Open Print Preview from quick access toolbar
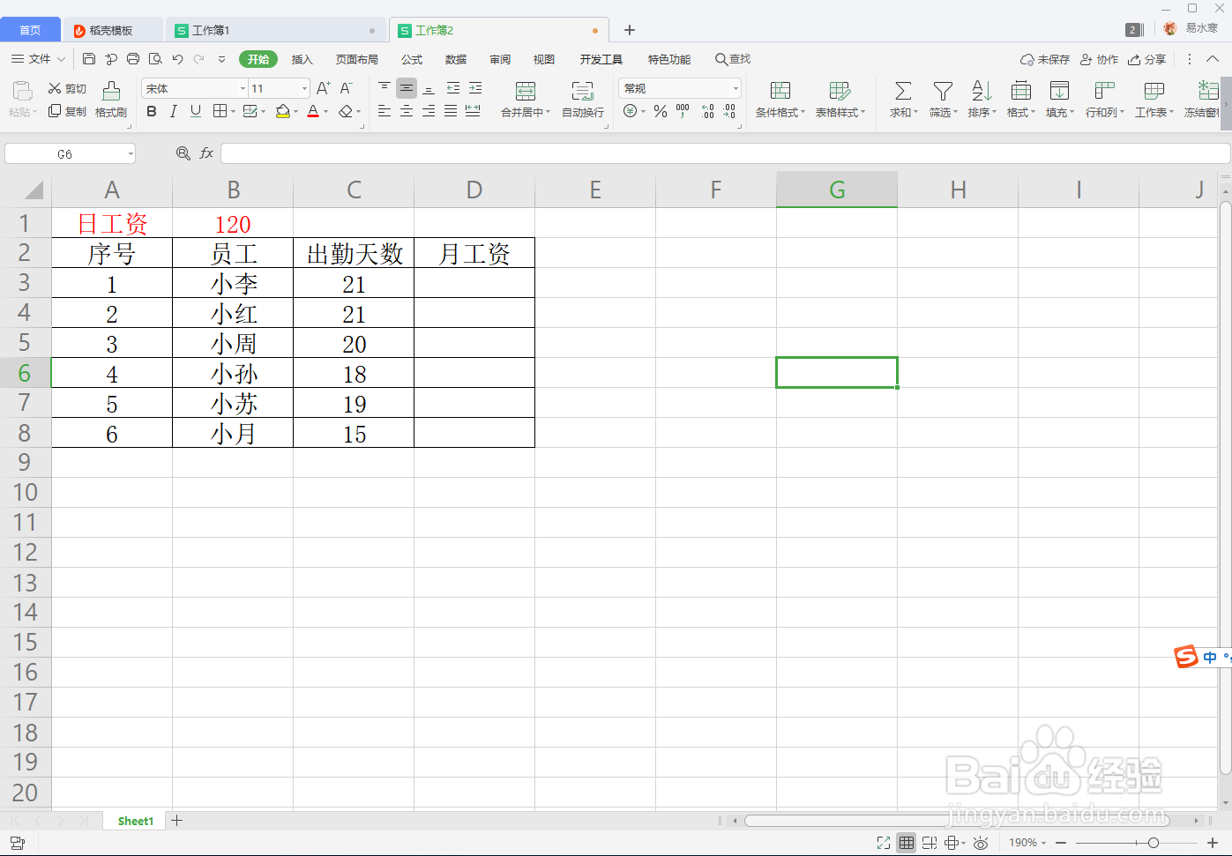Screen dimensions: 1232x856 [x=155, y=59]
